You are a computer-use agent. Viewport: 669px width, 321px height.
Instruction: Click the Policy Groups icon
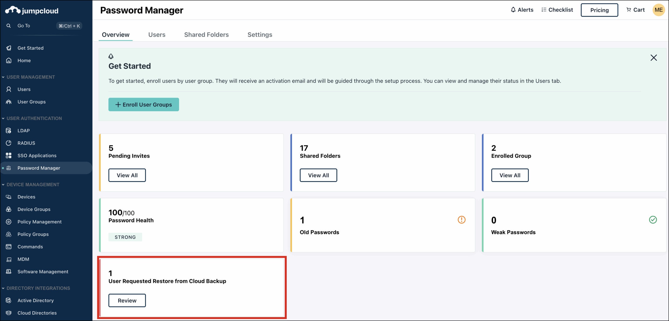point(9,234)
